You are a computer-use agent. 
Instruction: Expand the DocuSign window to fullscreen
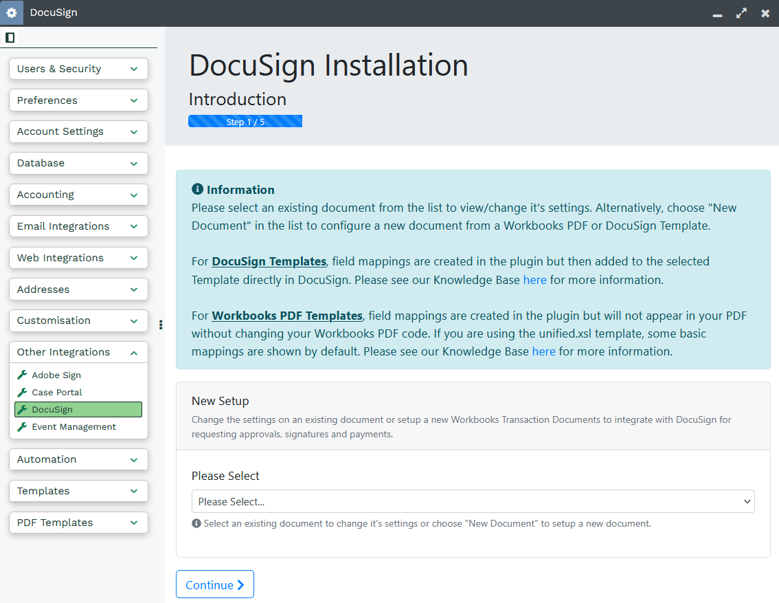(x=741, y=14)
